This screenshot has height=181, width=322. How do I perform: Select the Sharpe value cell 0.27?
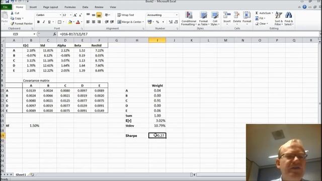pos(157,135)
